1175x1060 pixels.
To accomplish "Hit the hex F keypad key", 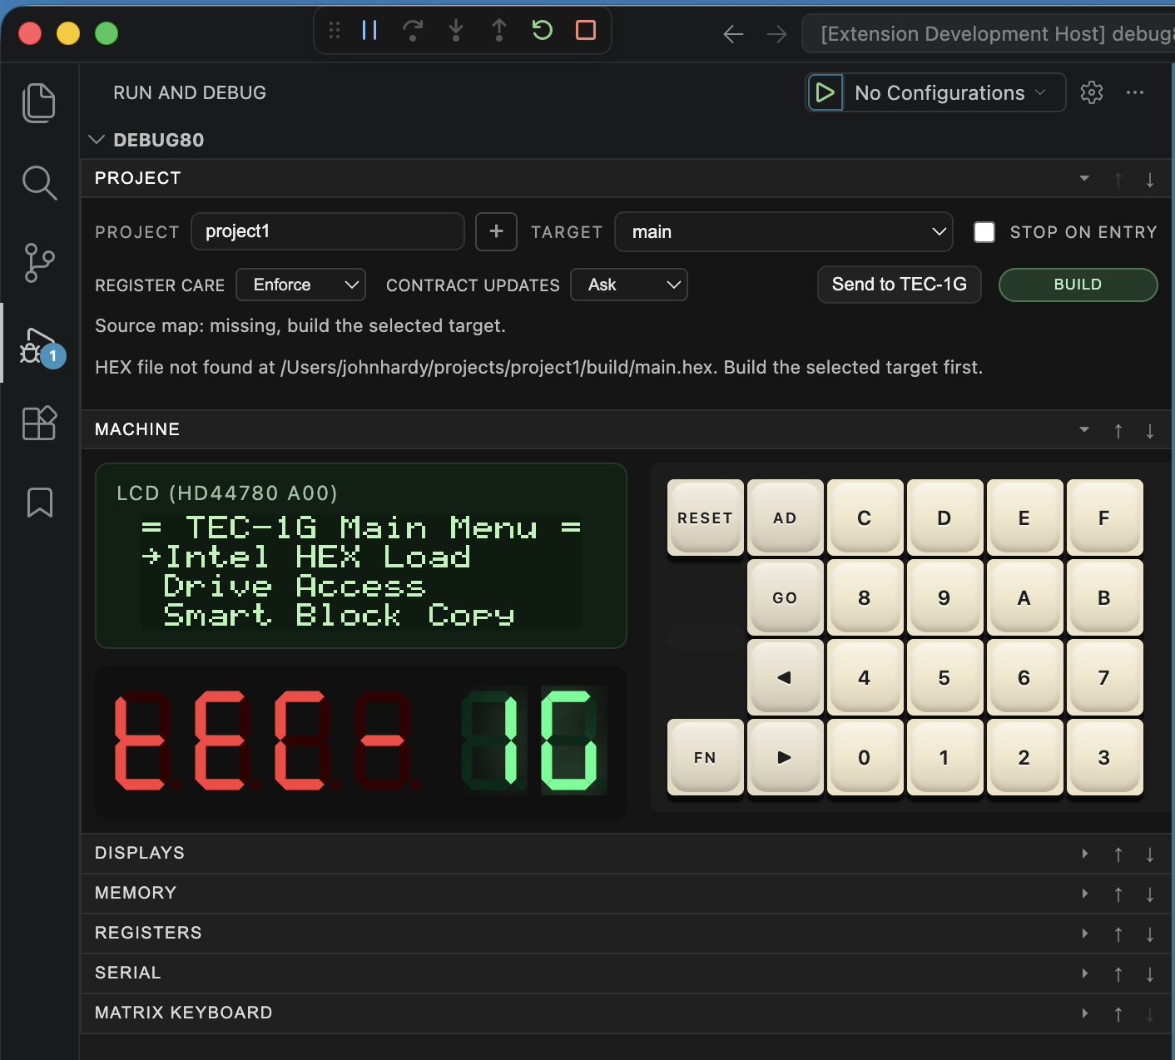I will pyautogui.click(x=1105, y=518).
